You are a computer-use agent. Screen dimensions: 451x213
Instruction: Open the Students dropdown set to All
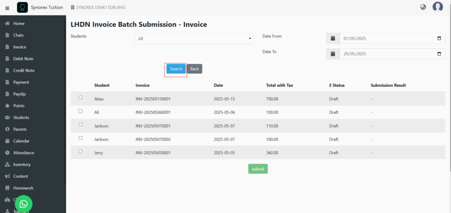pyautogui.click(x=194, y=39)
